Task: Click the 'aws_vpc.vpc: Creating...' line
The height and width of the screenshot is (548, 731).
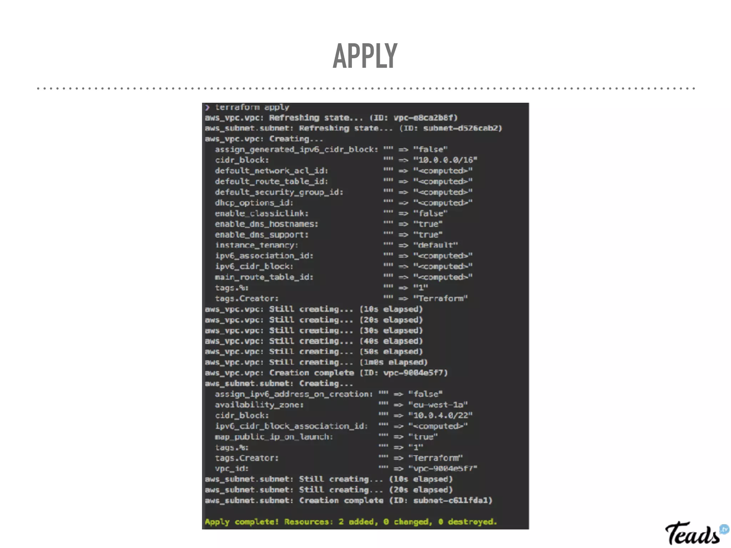Action: coord(264,139)
